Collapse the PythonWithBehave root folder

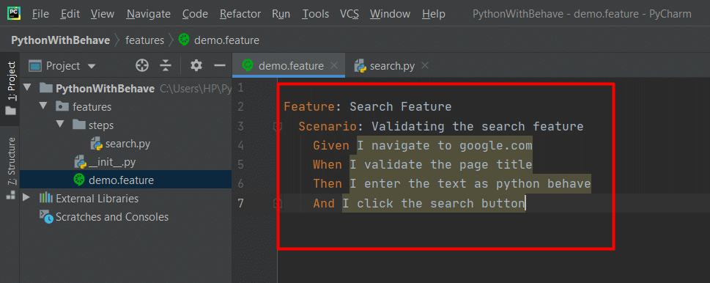(27, 88)
